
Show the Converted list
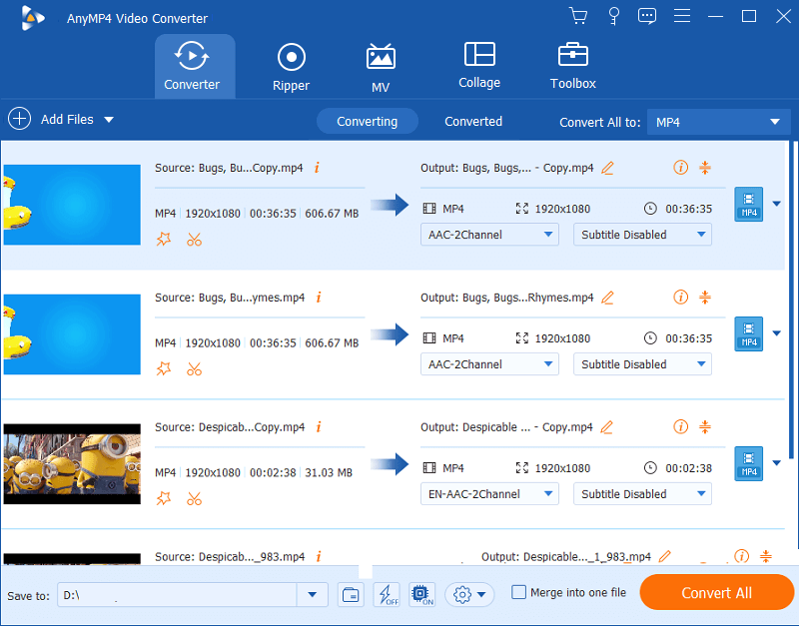coord(473,121)
